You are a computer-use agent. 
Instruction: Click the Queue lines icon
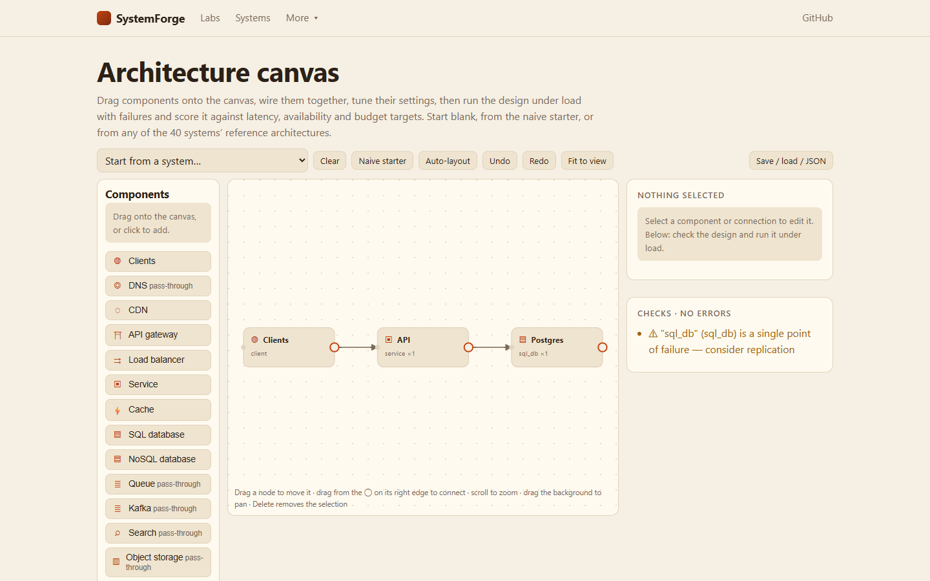click(118, 484)
